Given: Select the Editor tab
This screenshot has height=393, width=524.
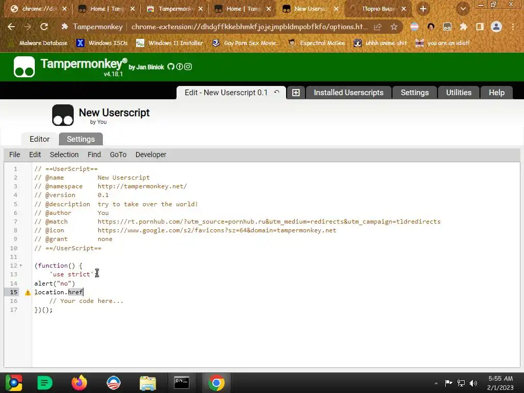Looking at the screenshot, I should [39, 139].
